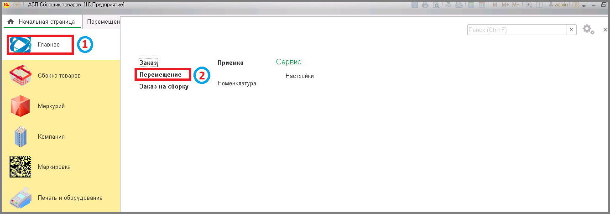Expand the title bar dropdown arrow after info

coord(584,6)
